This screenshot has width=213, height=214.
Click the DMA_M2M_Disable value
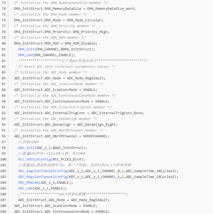pyautogui.click(x=81, y=43)
